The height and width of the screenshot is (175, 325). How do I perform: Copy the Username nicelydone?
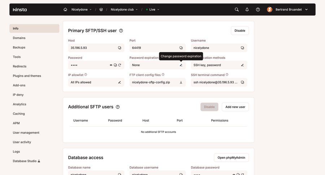(x=242, y=48)
